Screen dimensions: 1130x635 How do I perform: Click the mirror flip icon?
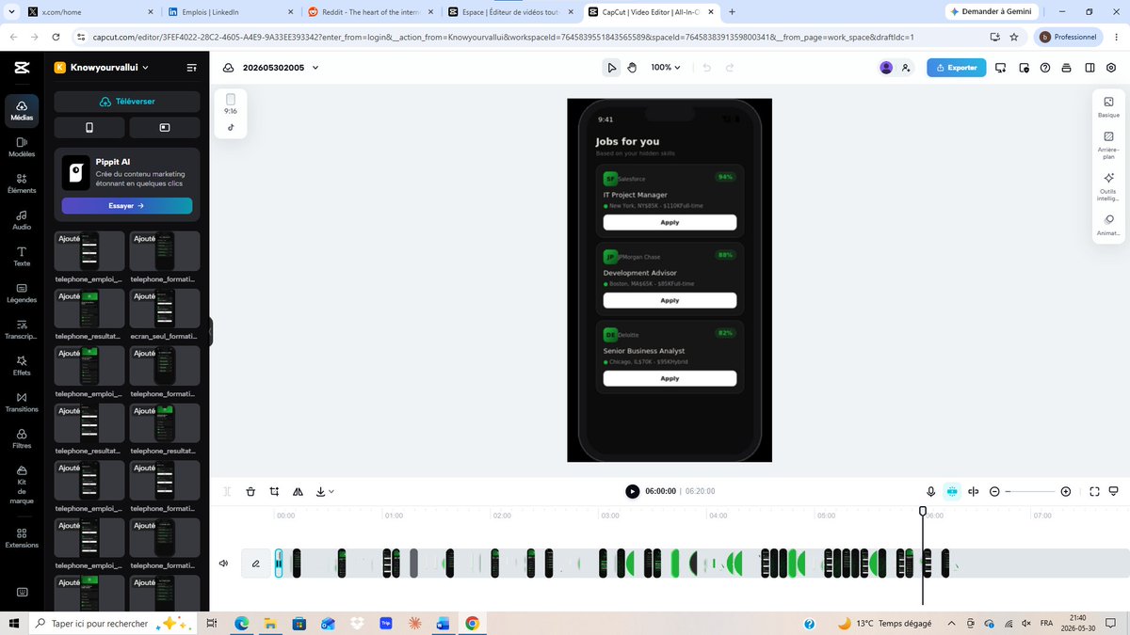[x=298, y=491]
